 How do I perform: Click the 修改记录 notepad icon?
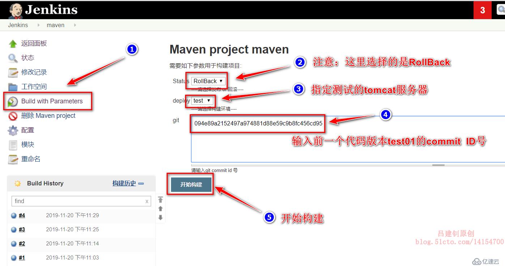pos(13,72)
